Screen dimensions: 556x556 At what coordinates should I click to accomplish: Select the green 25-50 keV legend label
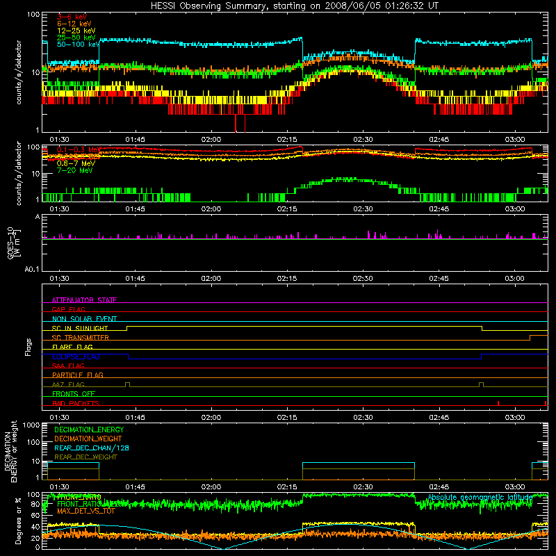pos(76,38)
